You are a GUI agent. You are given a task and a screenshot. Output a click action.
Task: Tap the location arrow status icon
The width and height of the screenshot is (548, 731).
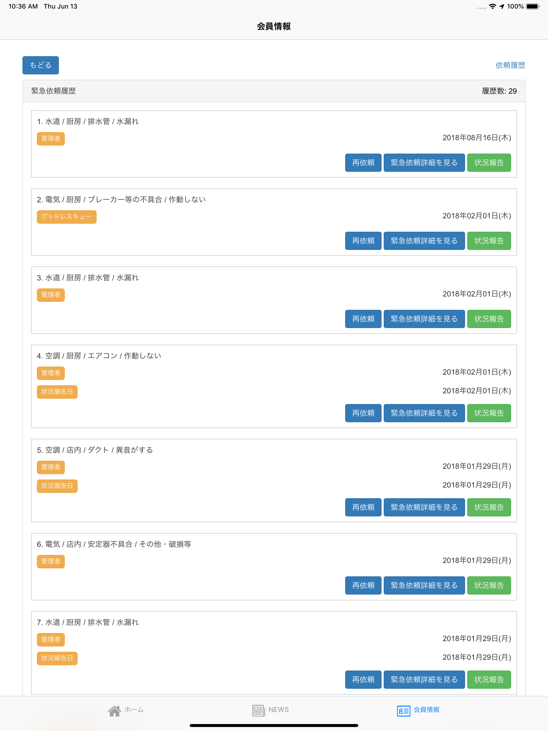click(x=502, y=6)
